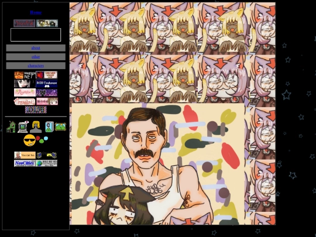The height and width of the screenshot is (237, 316).
Task: Click the two linked computers badge
Action: click(47, 155)
